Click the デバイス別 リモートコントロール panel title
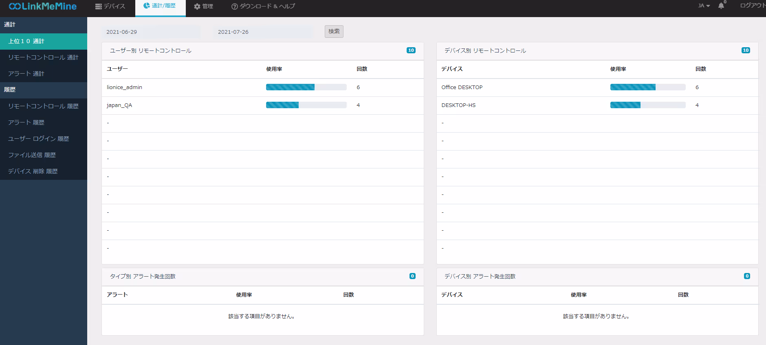766x345 pixels. tap(485, 50)
